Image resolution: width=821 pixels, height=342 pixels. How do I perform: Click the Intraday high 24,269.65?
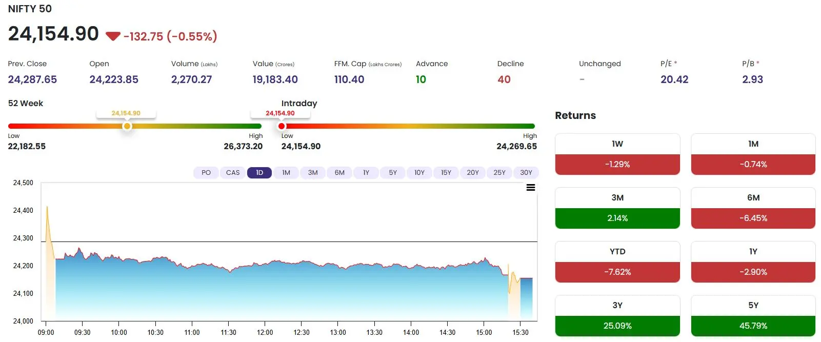[x=516, y=146]
